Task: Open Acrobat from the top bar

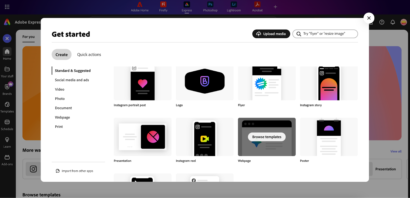Action: tap(257, 7)
